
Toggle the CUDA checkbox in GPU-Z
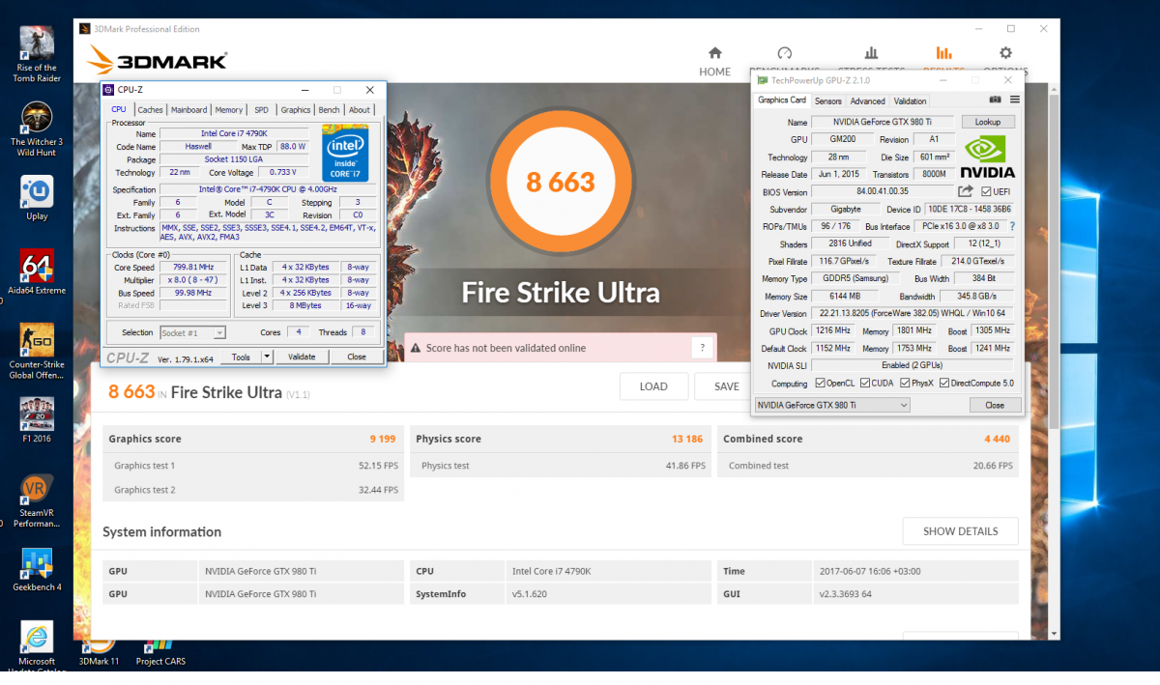point(865,384)
